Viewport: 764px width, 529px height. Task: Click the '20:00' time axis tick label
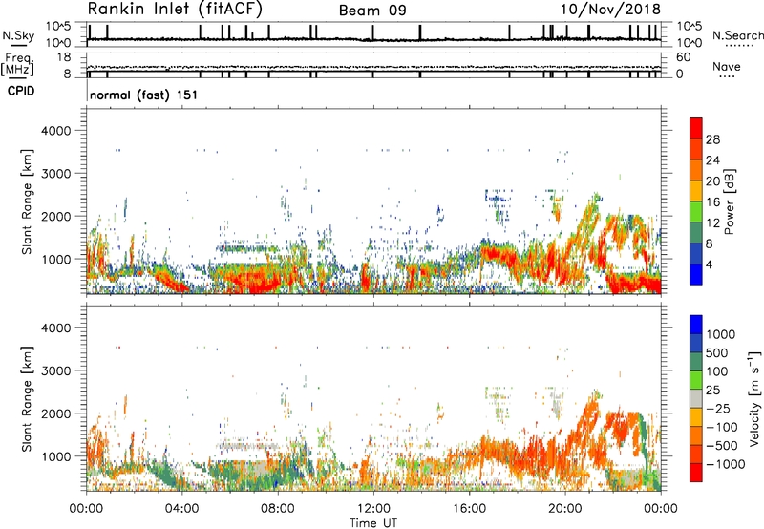pyautogui.click(x=564, y=509)
